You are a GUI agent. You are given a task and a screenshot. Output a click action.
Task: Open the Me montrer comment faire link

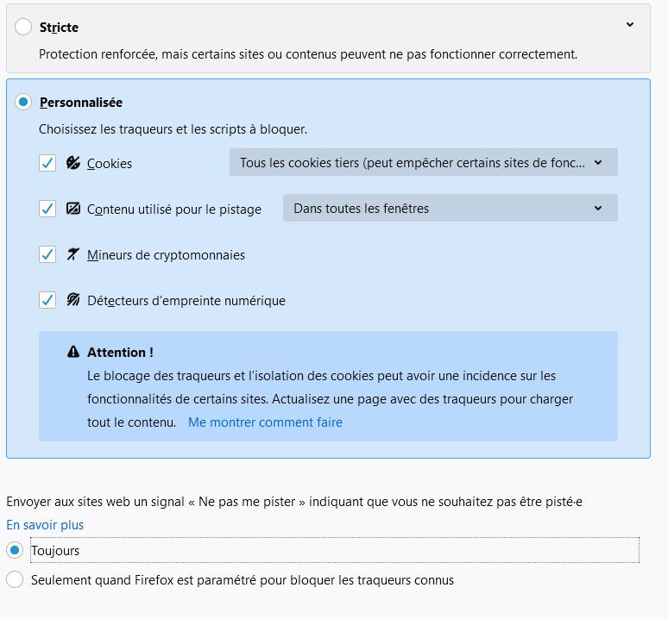tap(265, 422)
